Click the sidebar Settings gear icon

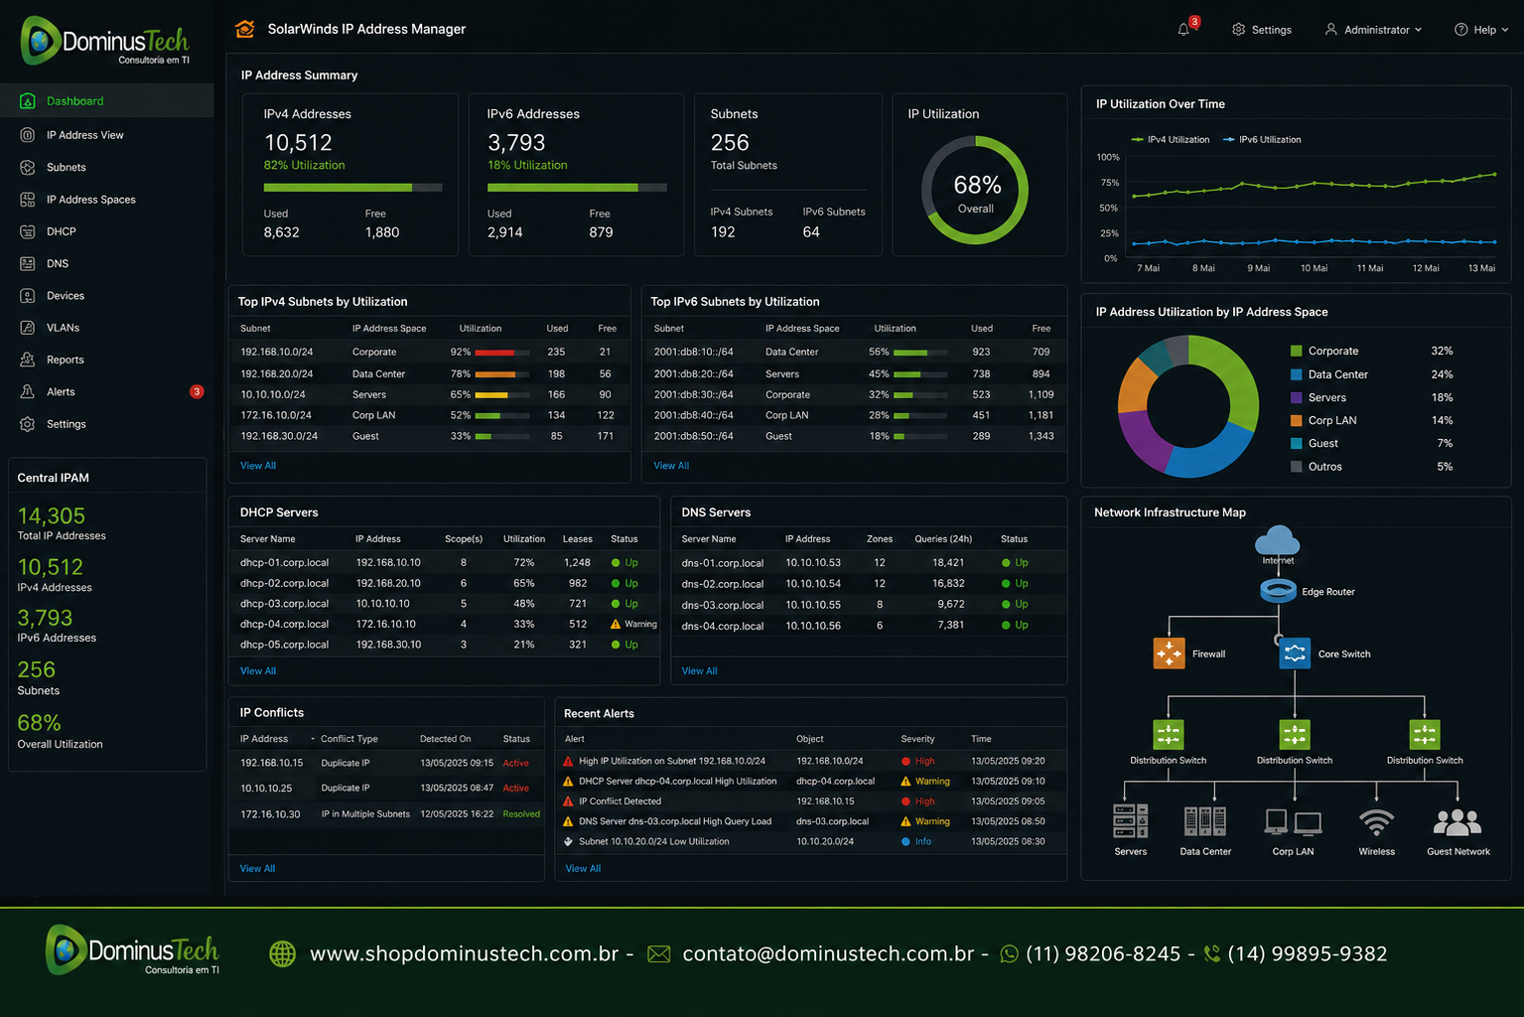click(28, 424)
